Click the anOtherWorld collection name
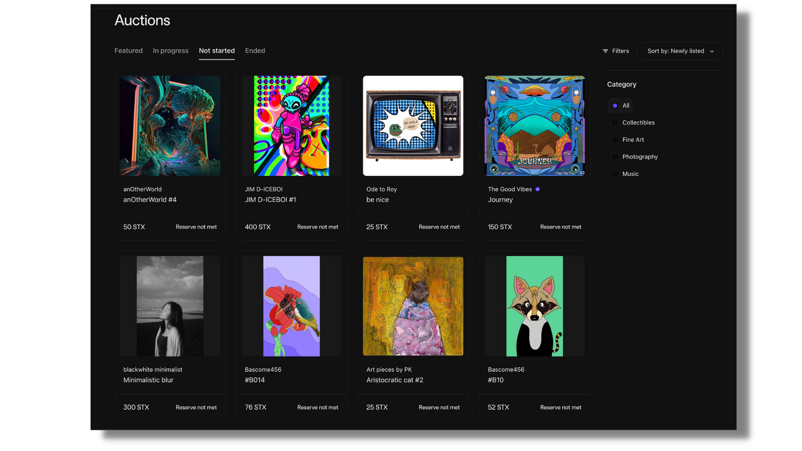The height and width of the screenshot is (451, 802). [142, 189]
